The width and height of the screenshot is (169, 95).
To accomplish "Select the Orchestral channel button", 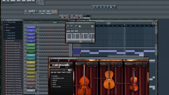I will tap(31, 66).
